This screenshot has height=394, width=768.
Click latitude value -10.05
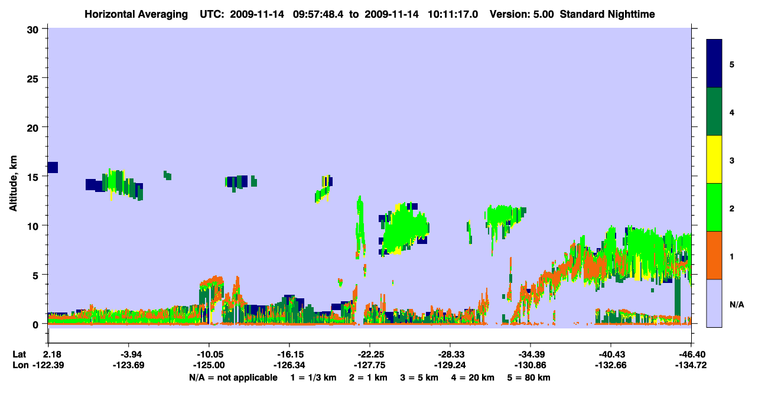[209, 354]
